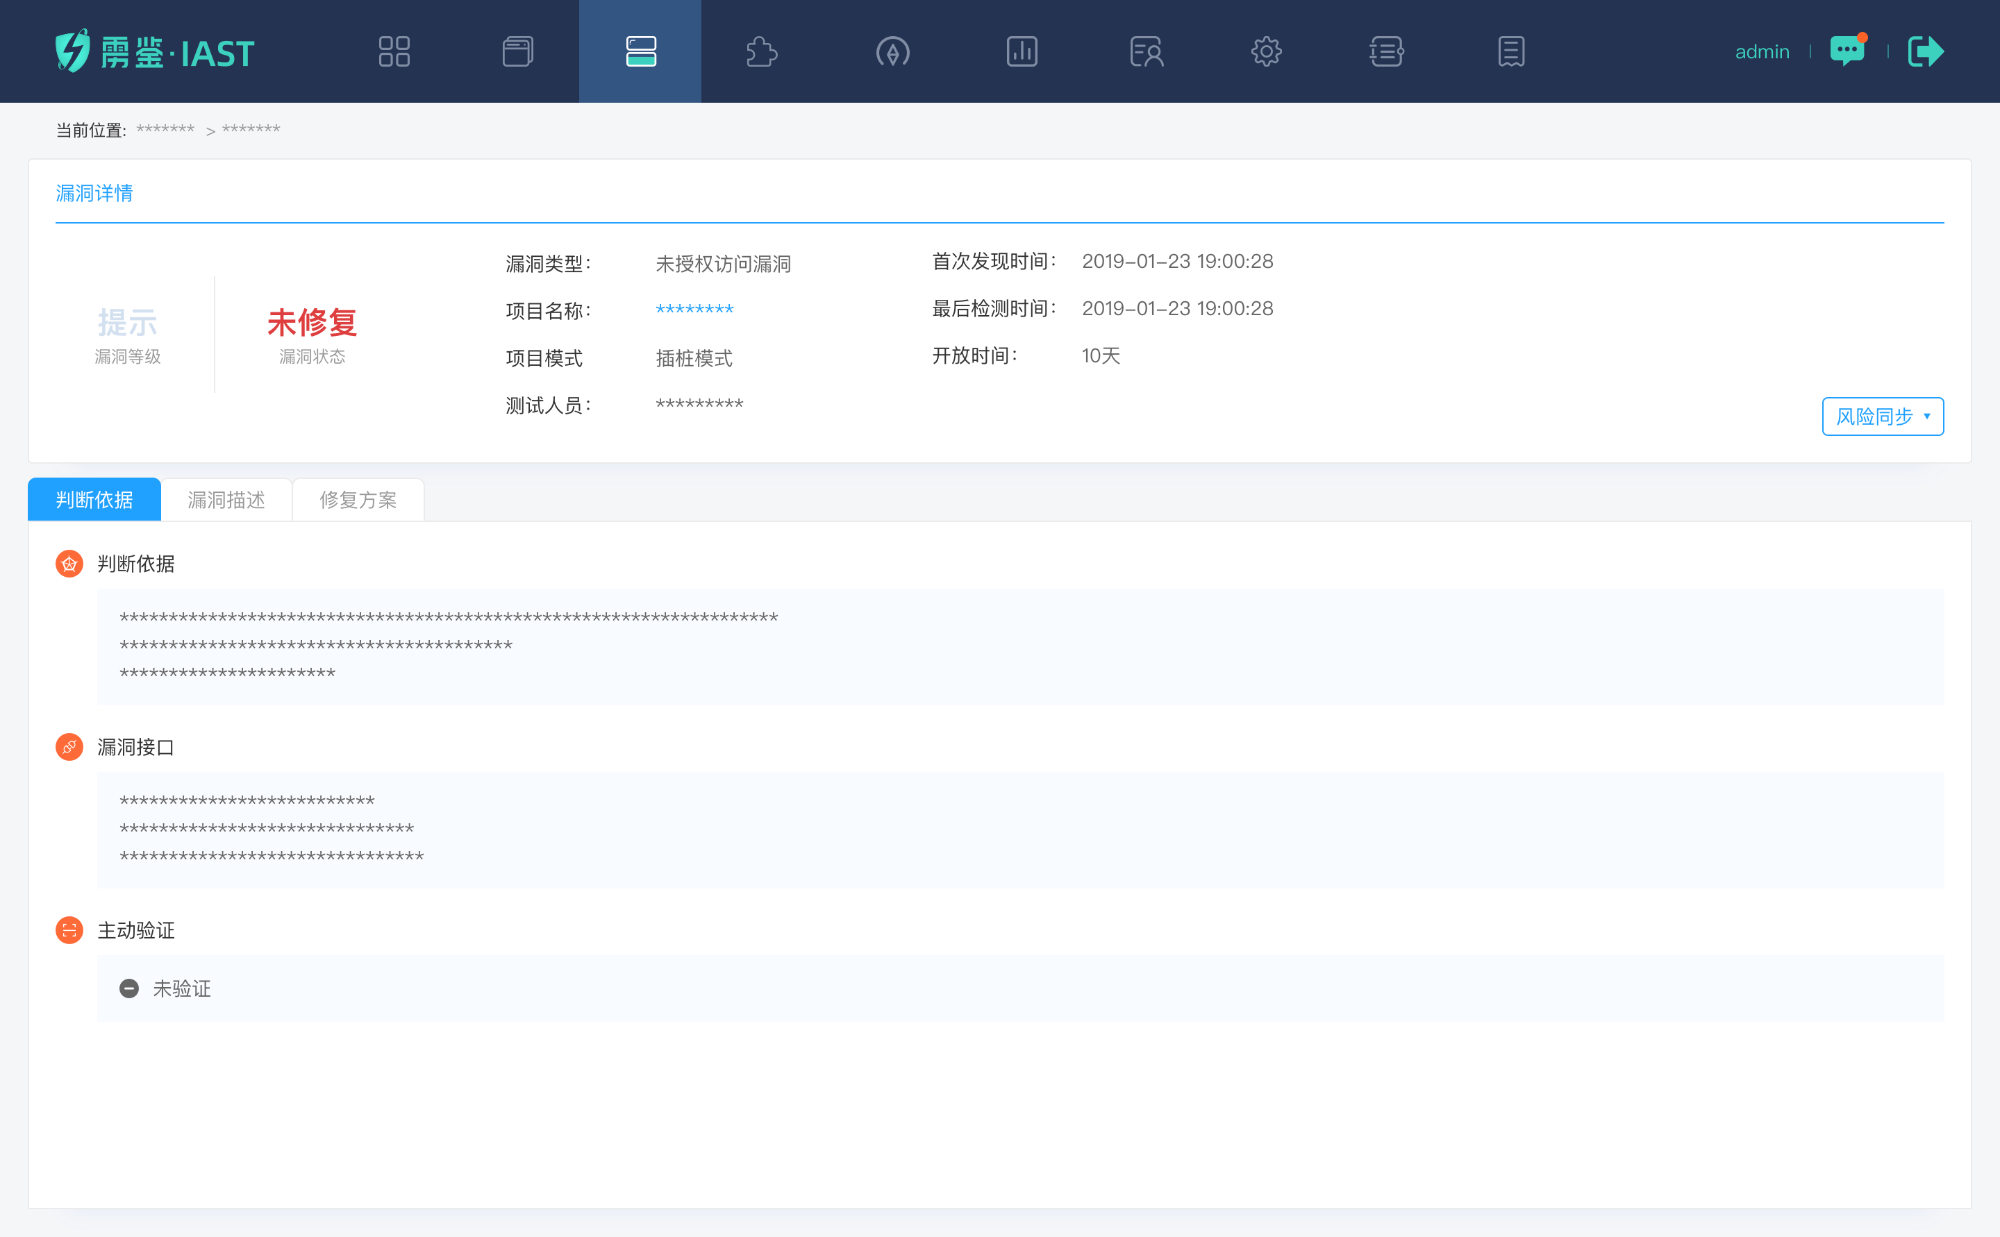Click the masked 测试人员 value

[700, 404]
